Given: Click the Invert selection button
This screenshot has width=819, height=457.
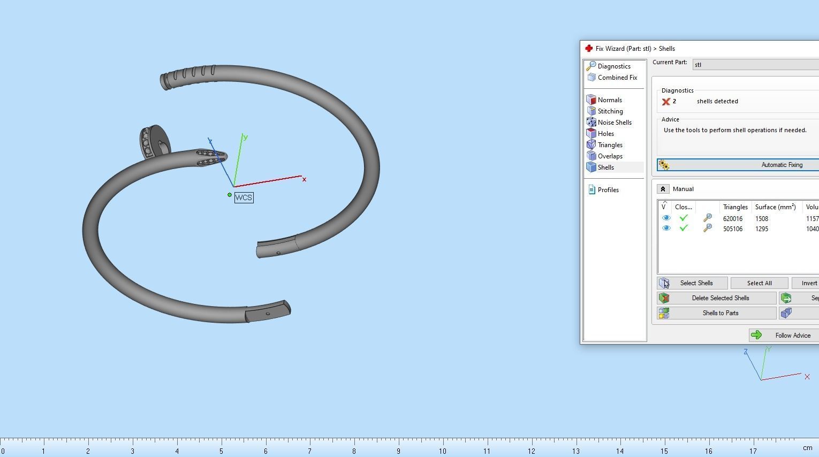Looking at the screenshot, I should (x=805, y=283).
